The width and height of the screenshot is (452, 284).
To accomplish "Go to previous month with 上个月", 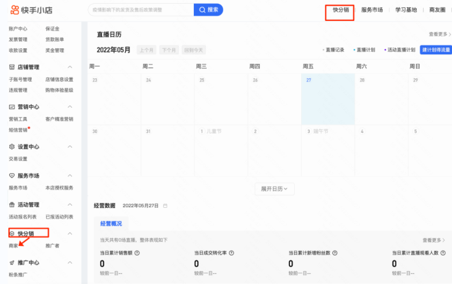I will 147,50.
